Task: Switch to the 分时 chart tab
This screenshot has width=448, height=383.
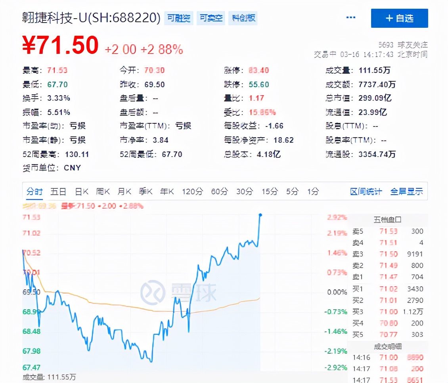Action: click(34, 191)
